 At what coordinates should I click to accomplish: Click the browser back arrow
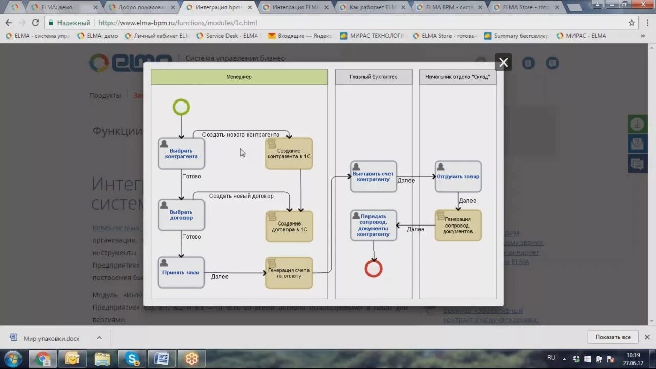9,23
